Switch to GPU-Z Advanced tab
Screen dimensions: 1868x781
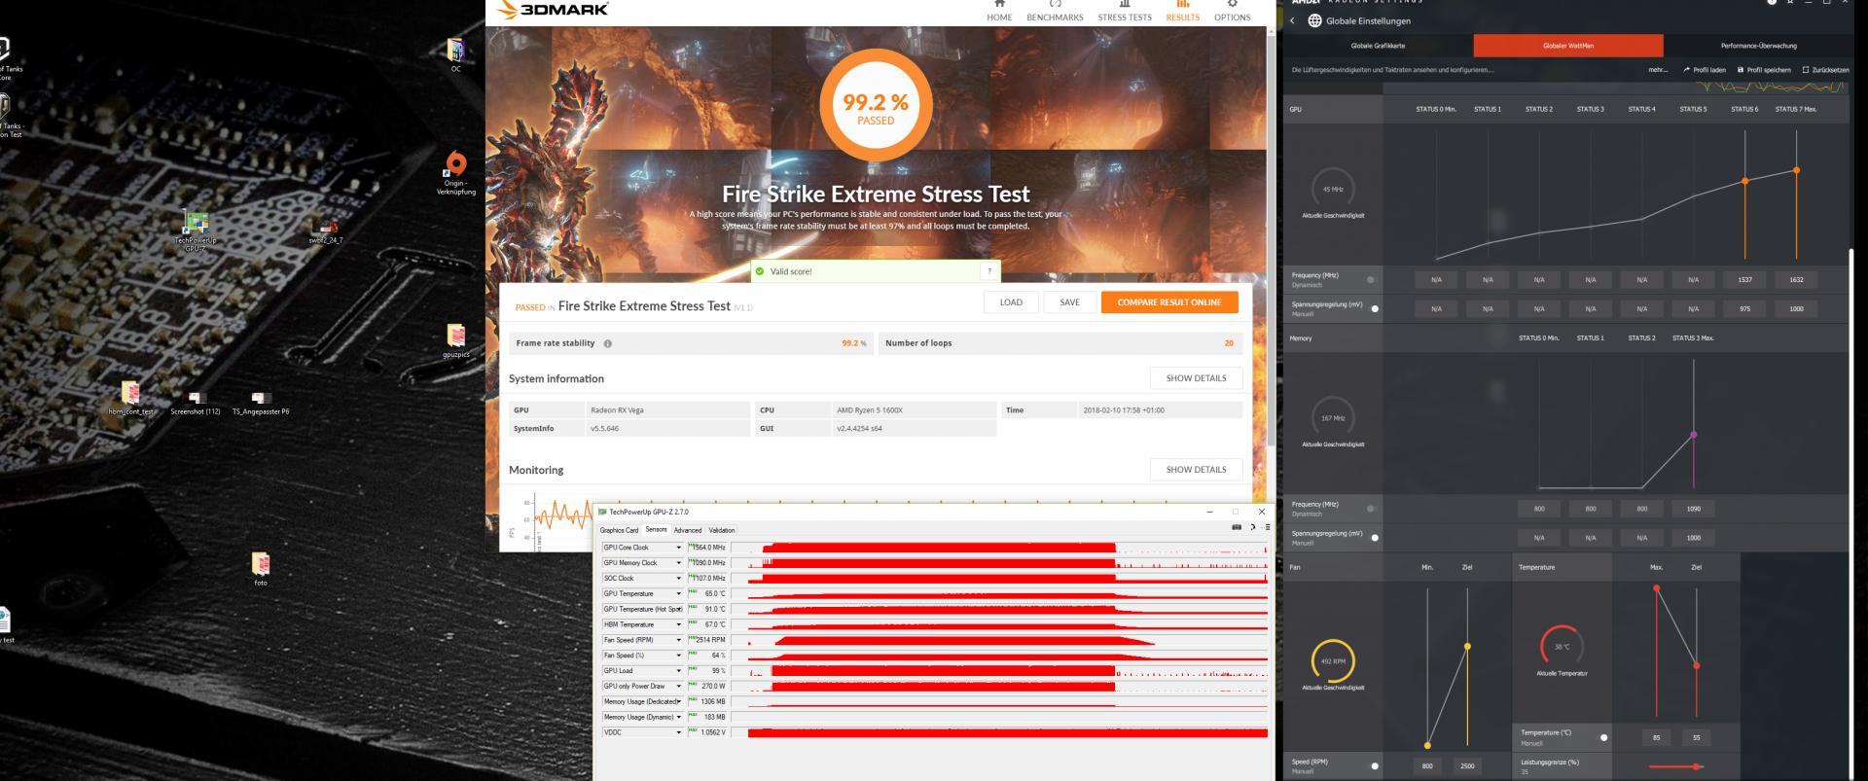(688, 530)
